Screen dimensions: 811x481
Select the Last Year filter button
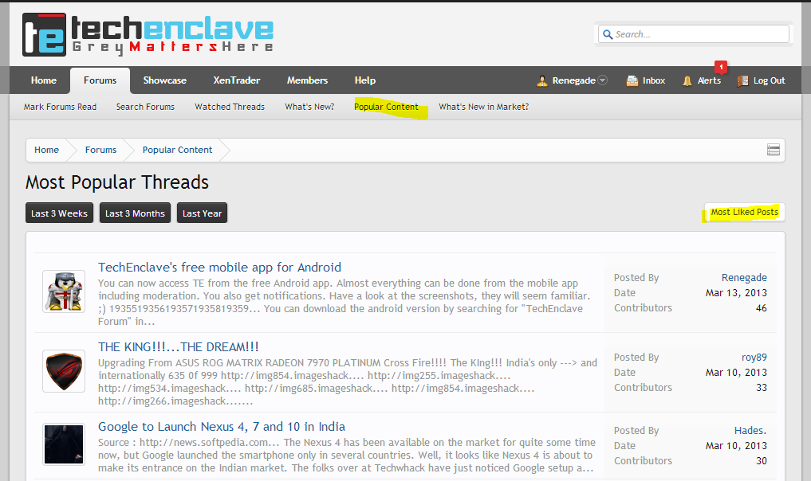202,213
